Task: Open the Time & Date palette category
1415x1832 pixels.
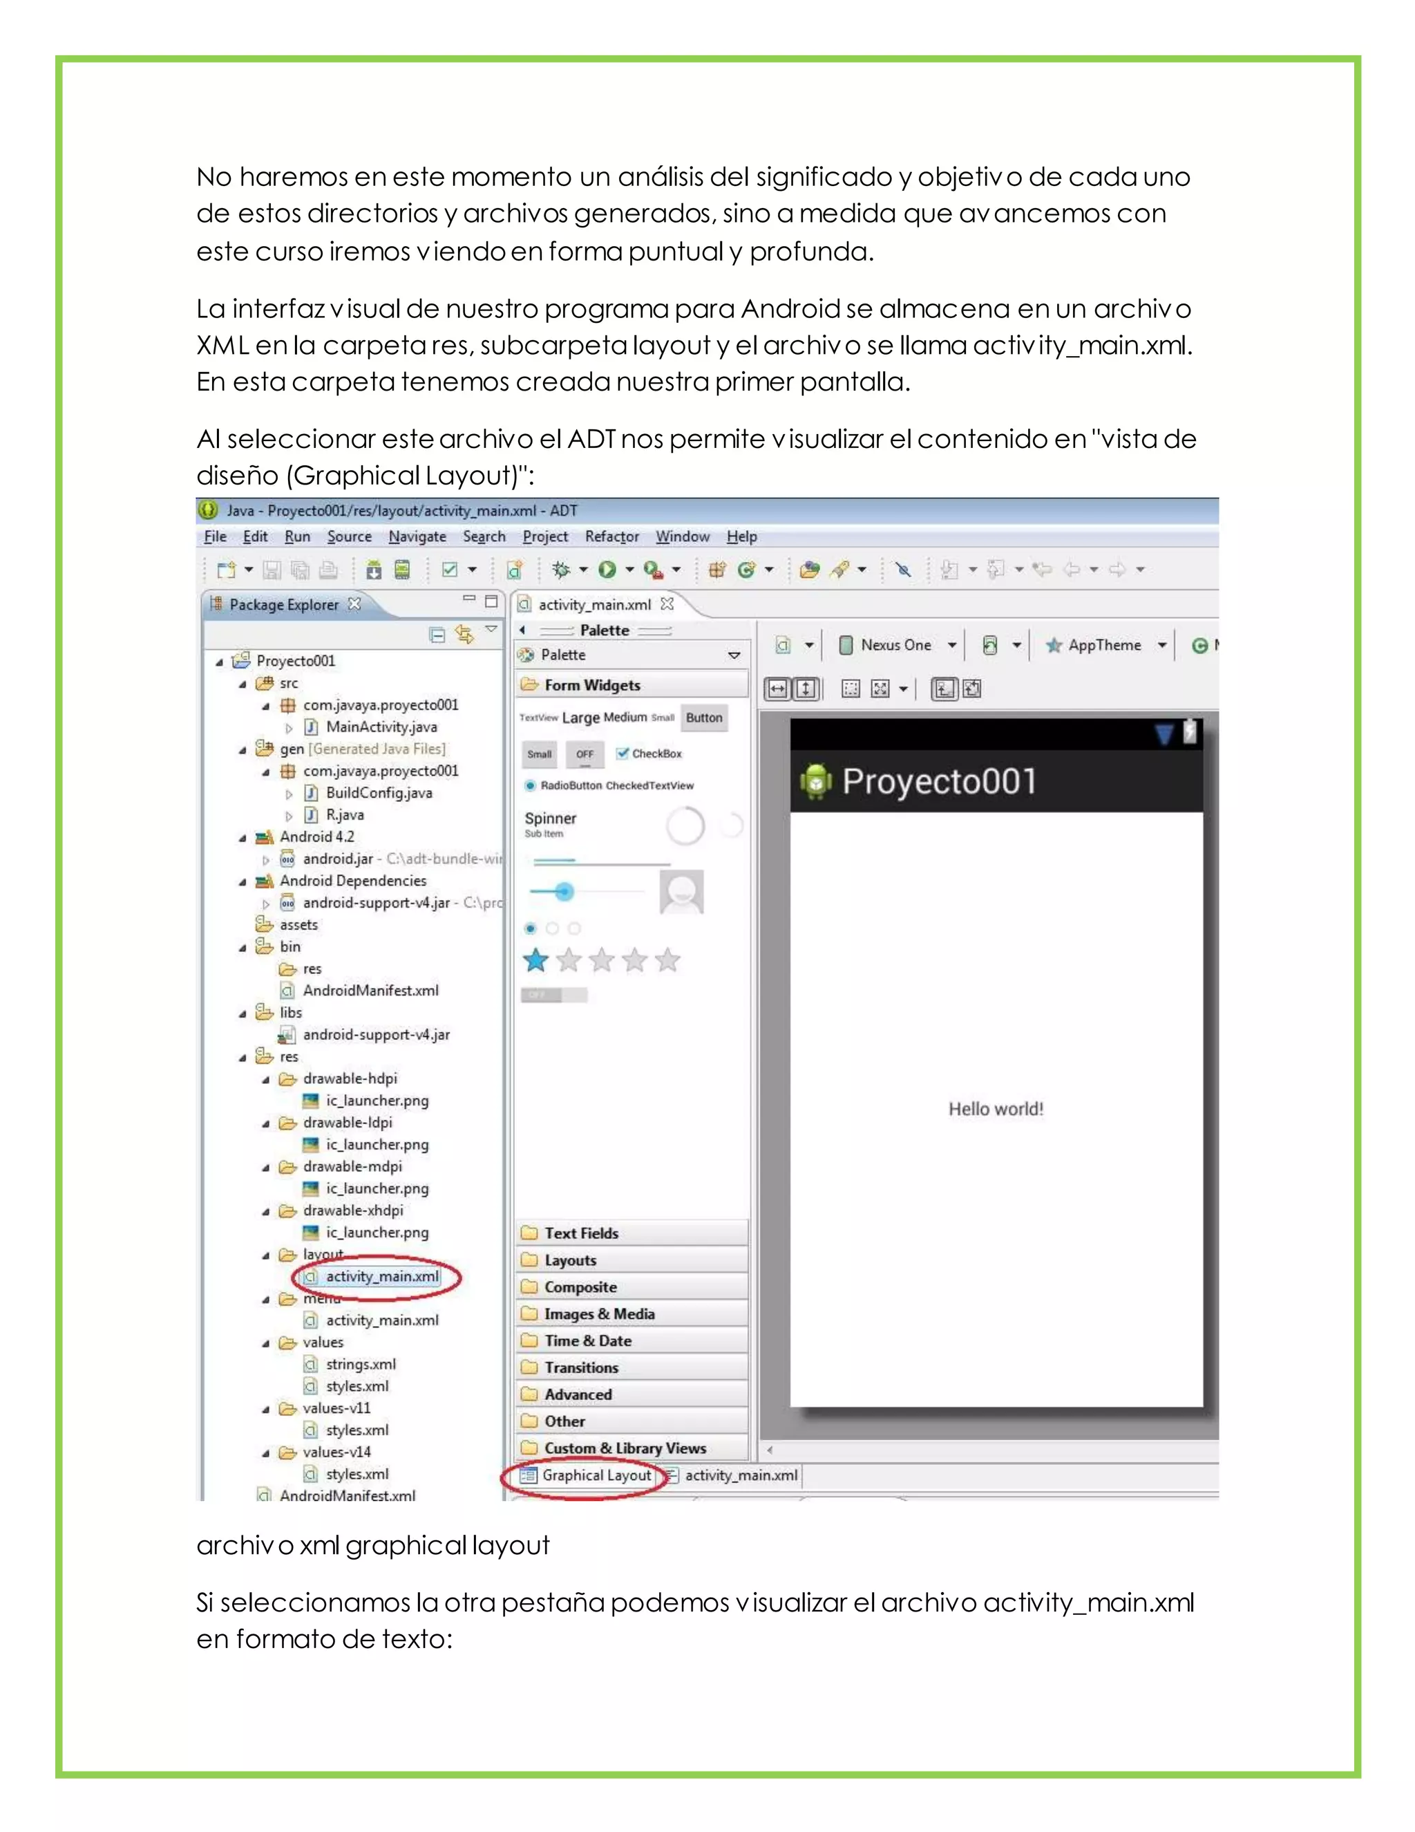Action: (631, 1340)
